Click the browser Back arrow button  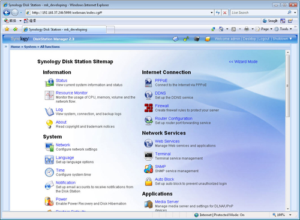click(x=7, y=13)
